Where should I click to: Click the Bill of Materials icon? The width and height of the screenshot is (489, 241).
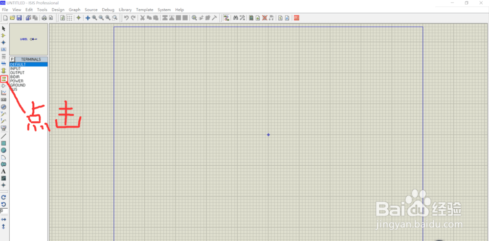pyautogui.click(x=280, y=18)
